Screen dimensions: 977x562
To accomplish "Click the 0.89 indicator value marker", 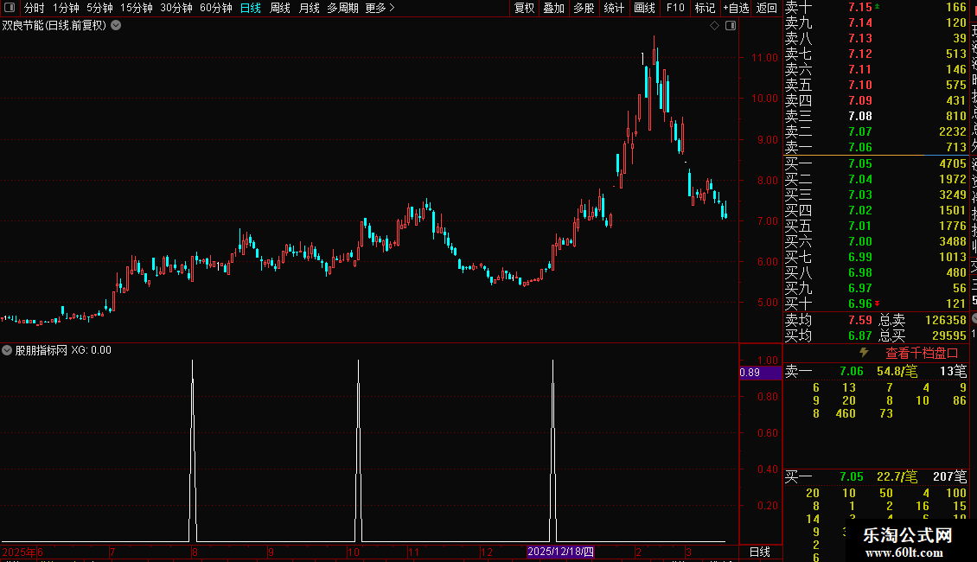I will (760, 373).
